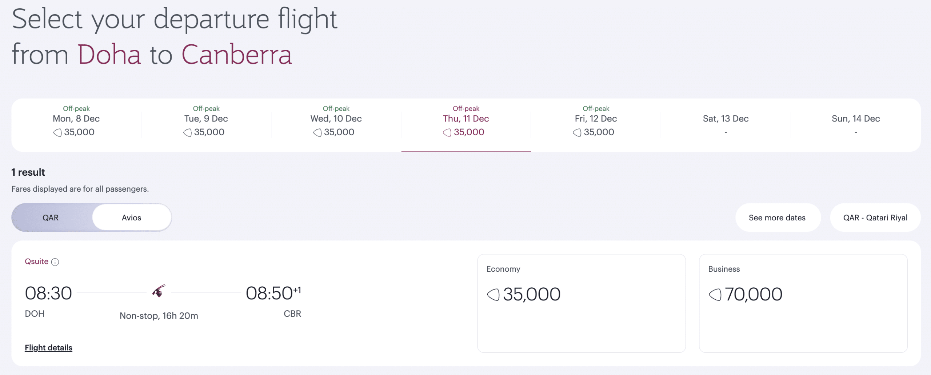The image size is (931, 375).
Task: Click the Avios icon under Tue, 9 Dec
Action: [187, 132]
